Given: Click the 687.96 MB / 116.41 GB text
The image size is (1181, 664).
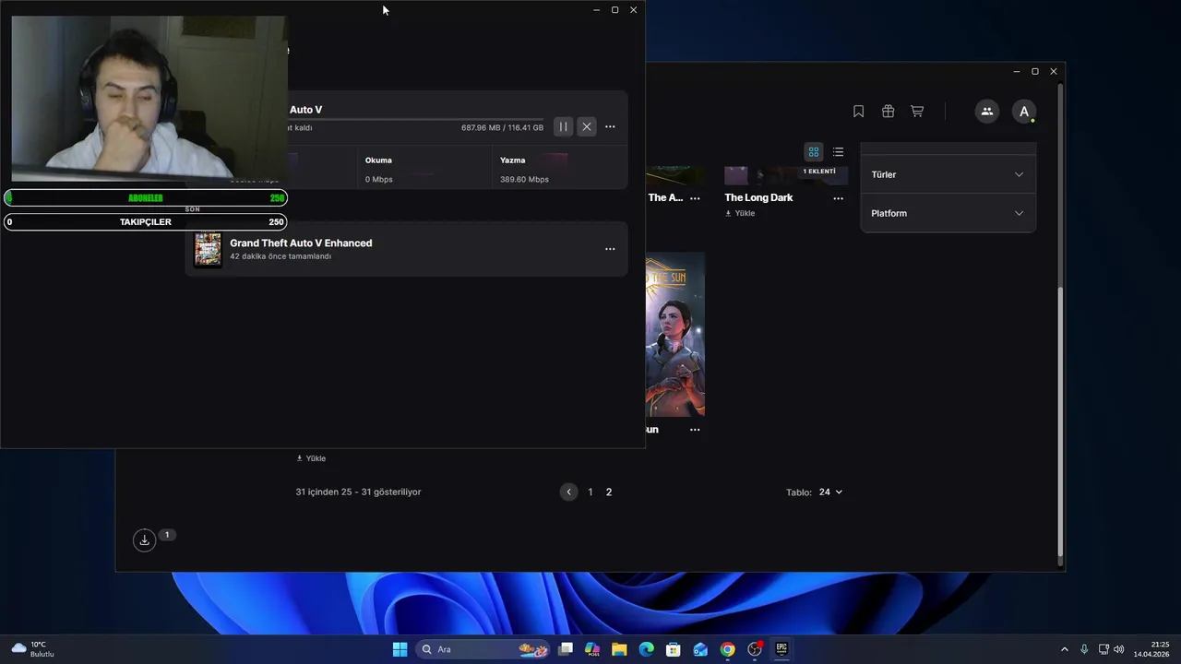Looking at the screenshot, I should (502, 128).
